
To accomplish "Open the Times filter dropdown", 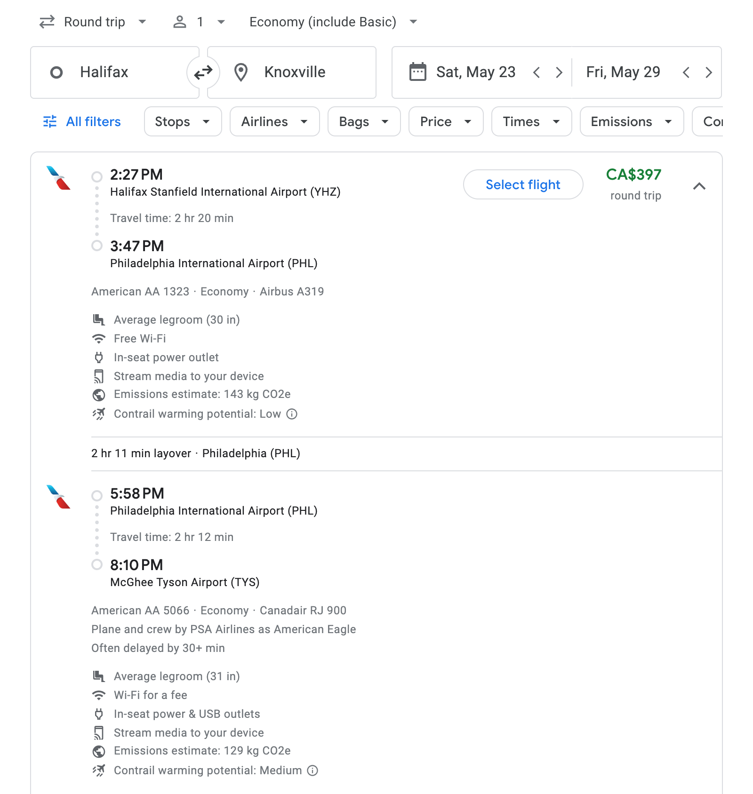I will 531,121.
